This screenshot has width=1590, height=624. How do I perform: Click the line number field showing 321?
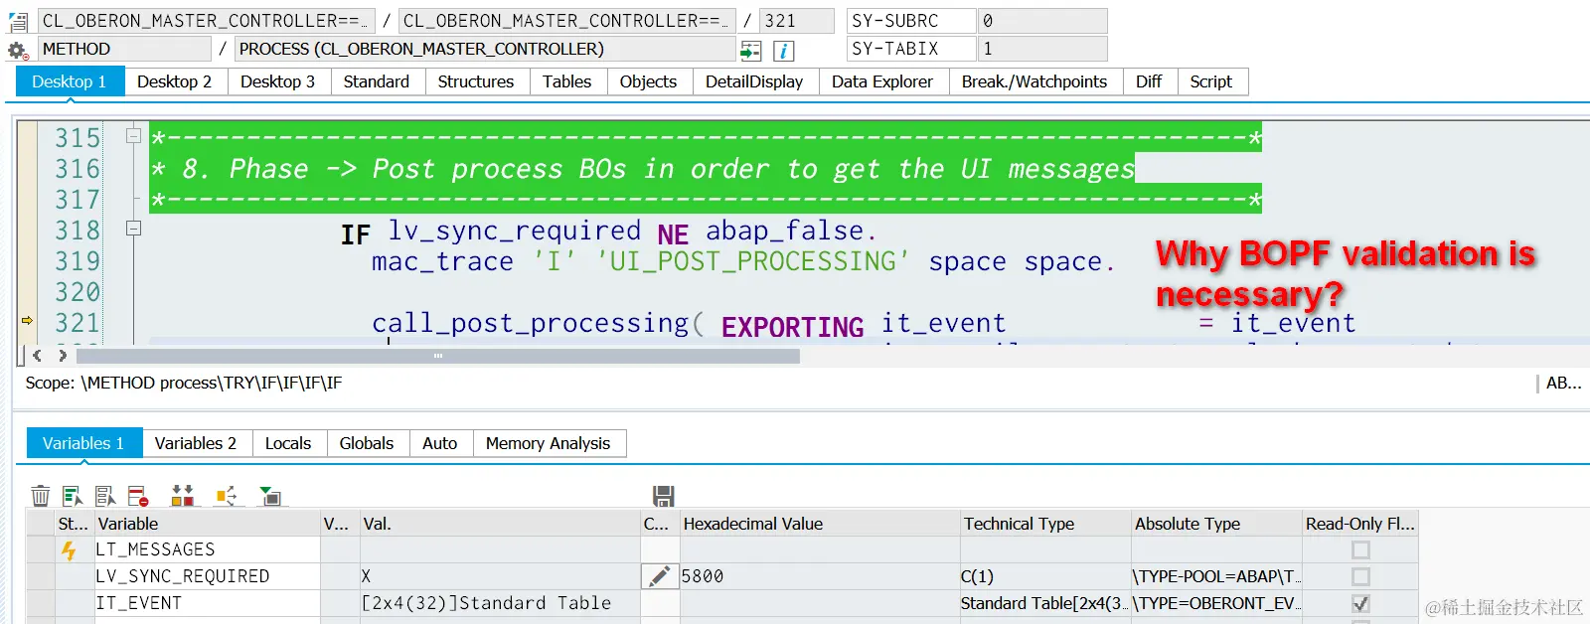pos(797,21)
